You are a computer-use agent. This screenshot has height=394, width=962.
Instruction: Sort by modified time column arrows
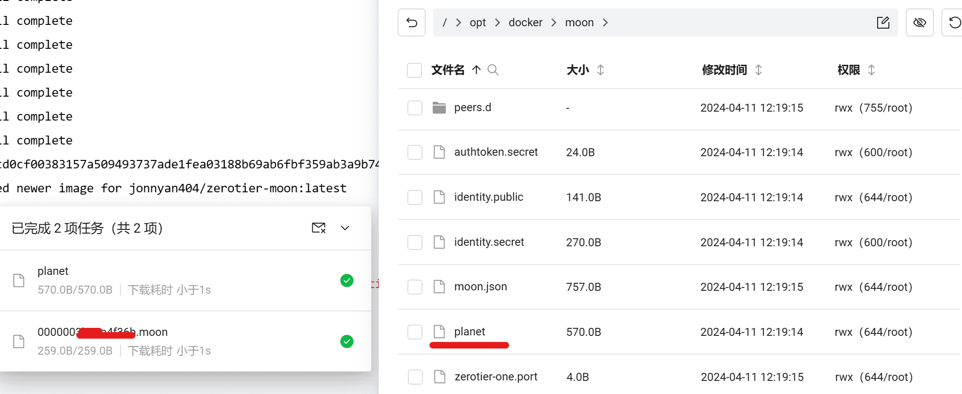758,70
